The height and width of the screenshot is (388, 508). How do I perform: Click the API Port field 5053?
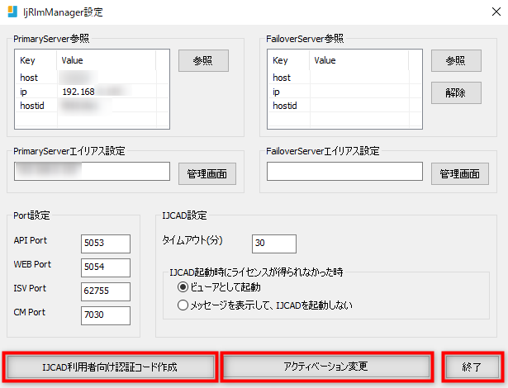pos(106,244)
